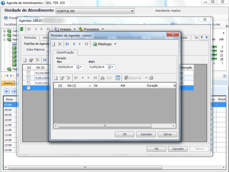Click the grid columns layout icon
Screen dimensions: 229x172
[x=118, y=78]
